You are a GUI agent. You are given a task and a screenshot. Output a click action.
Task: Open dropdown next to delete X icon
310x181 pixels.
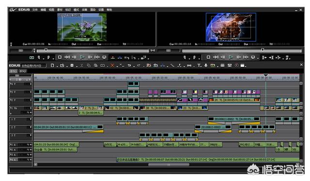click(117, 67)
